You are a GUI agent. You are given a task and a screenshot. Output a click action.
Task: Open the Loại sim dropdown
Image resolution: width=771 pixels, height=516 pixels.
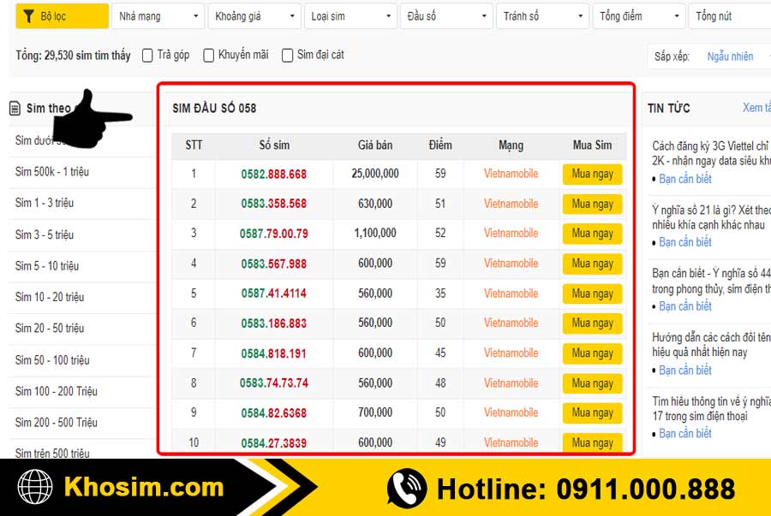click(350, 15)
